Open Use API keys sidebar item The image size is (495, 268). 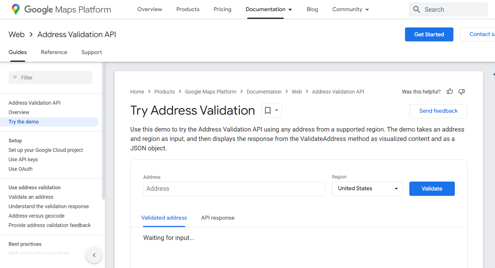23,160
